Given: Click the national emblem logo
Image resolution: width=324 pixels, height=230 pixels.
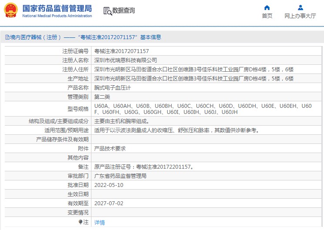Looking at the screenshot, I should 11,10.
